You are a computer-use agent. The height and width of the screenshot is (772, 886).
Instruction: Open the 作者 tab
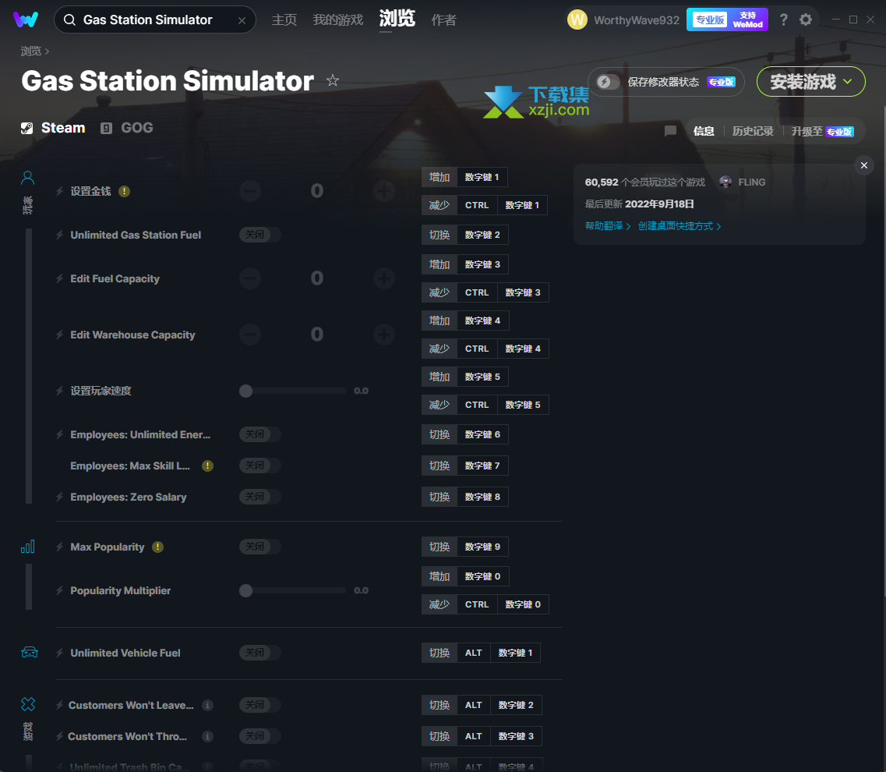pyautogui.click(x=443, y=20)
